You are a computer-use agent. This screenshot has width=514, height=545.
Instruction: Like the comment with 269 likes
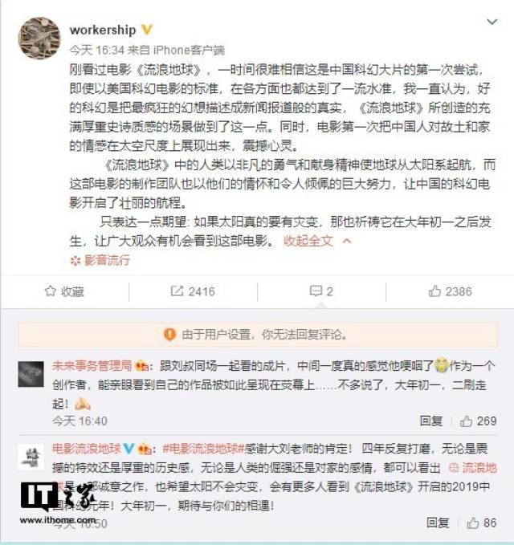478,421
